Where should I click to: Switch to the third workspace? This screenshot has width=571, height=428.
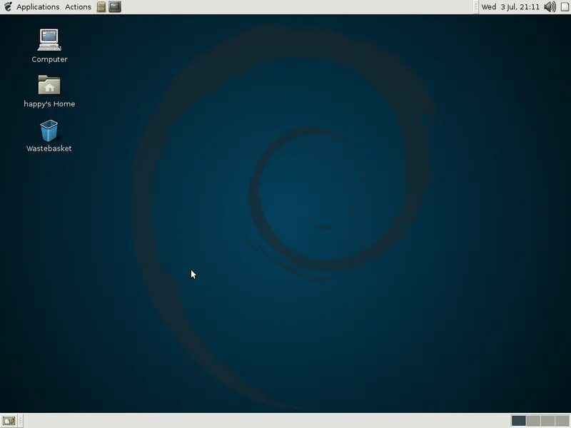click(x=547, y=421)
